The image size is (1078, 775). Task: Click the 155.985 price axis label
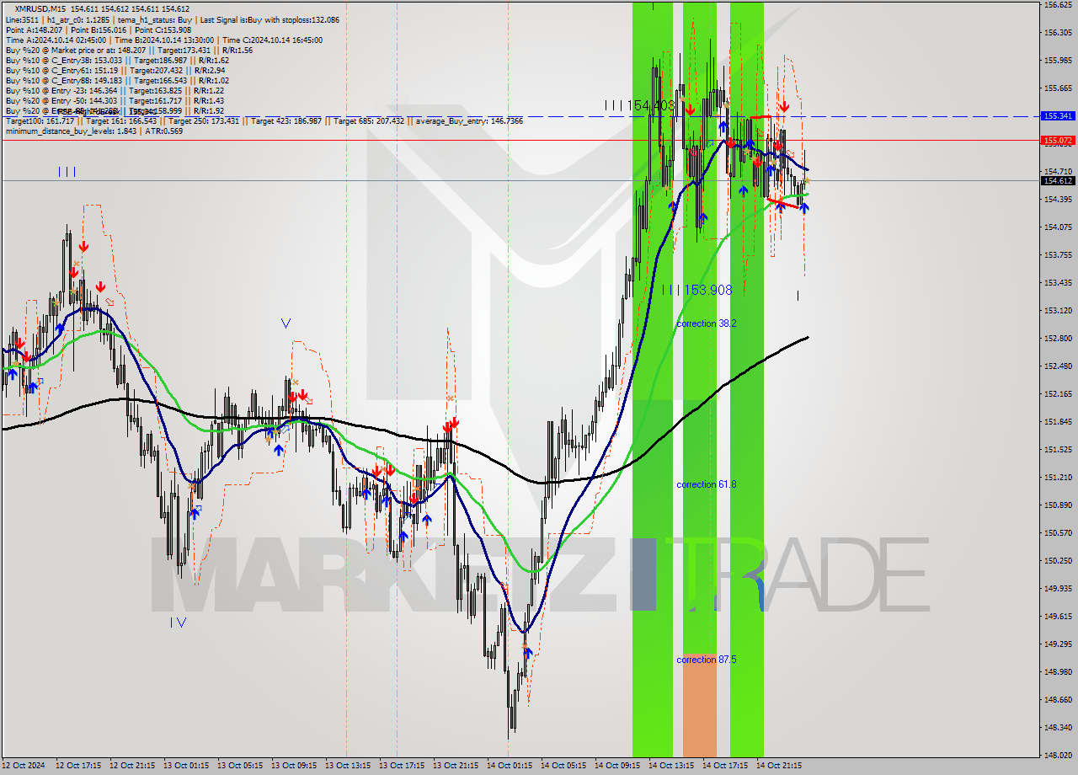click(1058, 61)
